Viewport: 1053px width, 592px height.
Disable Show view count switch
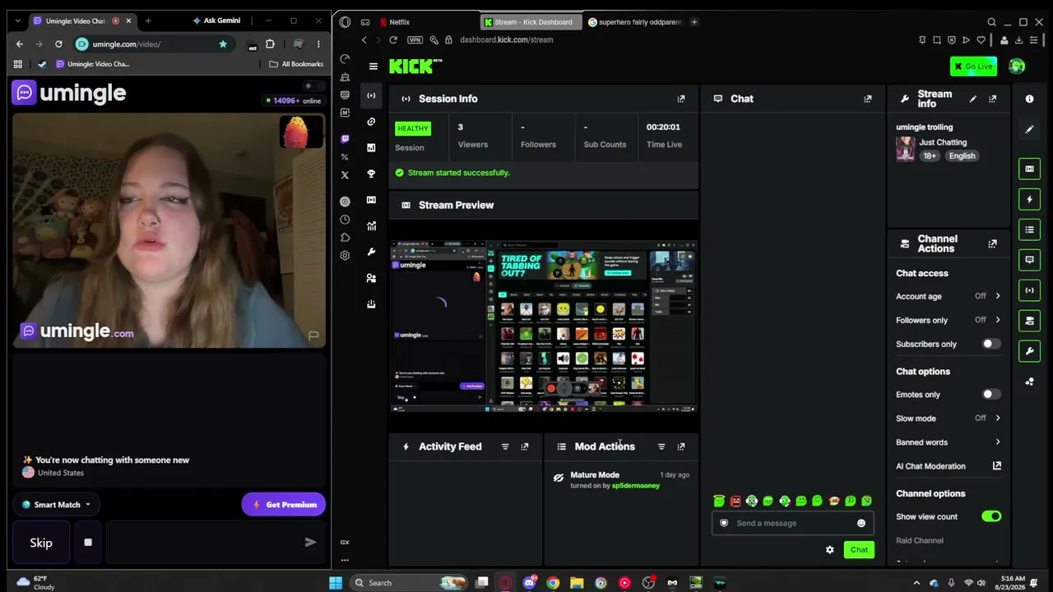click(x=991, y=516)
